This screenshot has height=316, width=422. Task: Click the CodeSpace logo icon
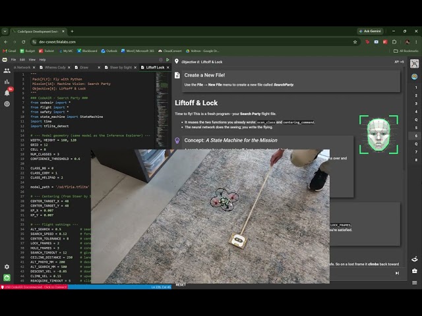pyautogui.click(x=5, y=60)
